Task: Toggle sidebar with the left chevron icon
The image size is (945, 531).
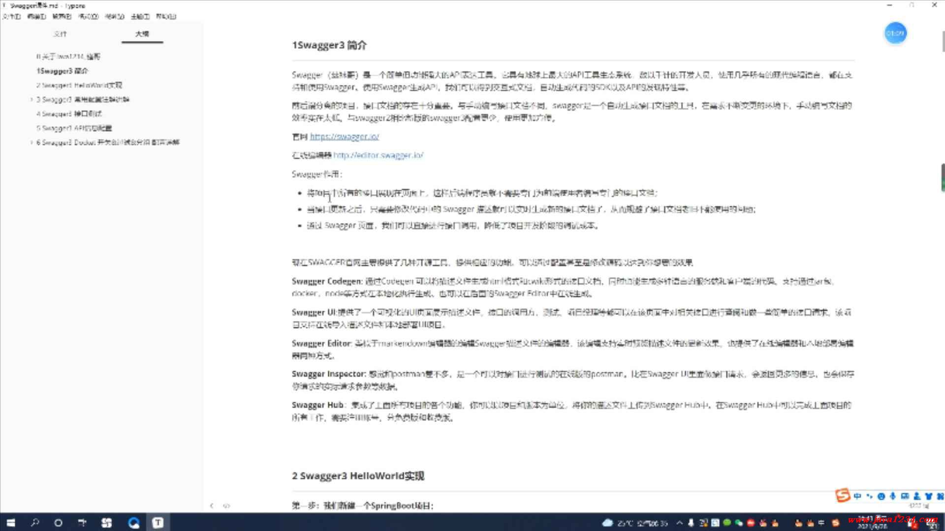Action: (x=212, y=505)
